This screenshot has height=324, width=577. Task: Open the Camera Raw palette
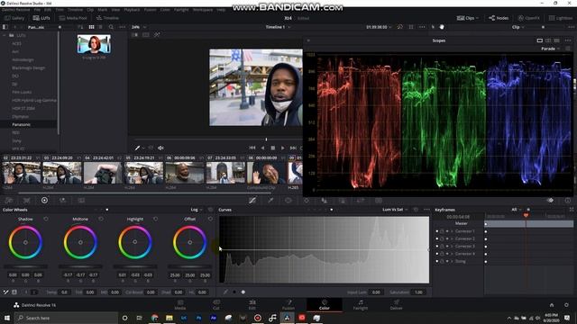tap(8, 201)
